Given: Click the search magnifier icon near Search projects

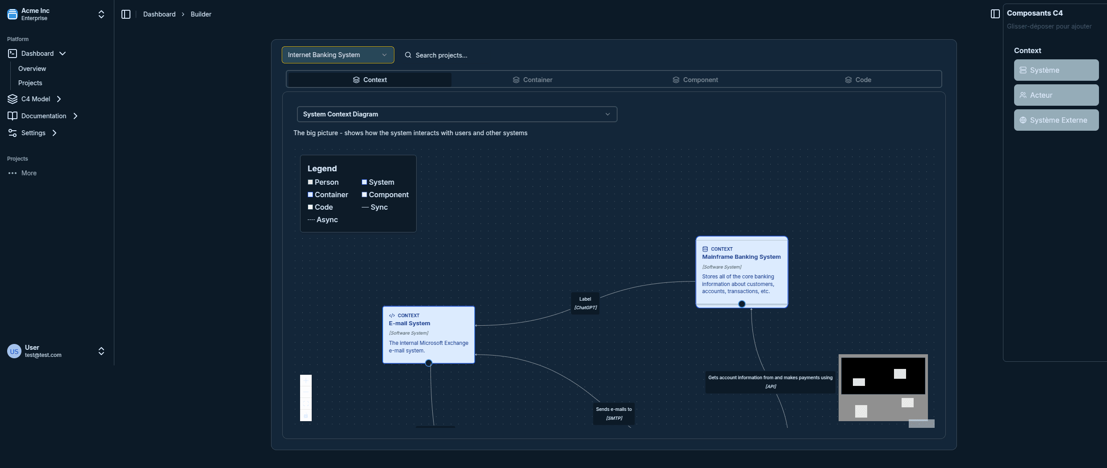Looking at the screenshot, I should click(408, 55).
